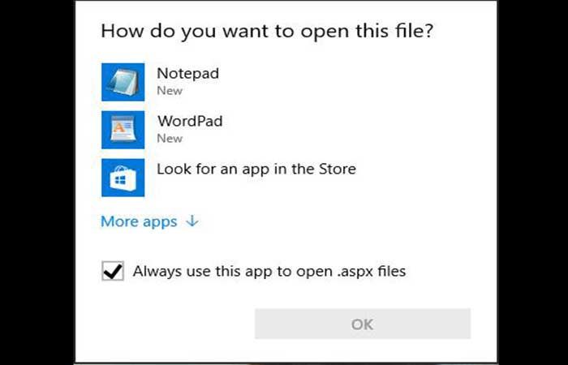Click the empty white space left of OK button

click(x=170, y=324)
